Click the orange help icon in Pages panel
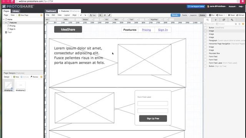The width and height of the screenshot is (246, 138). tap(42, 15)
